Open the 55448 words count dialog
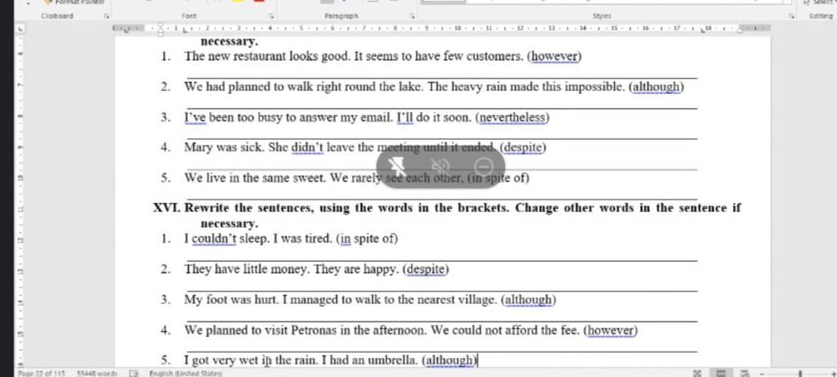The width and height of the screenshot is (837, 377). point(96,373)
